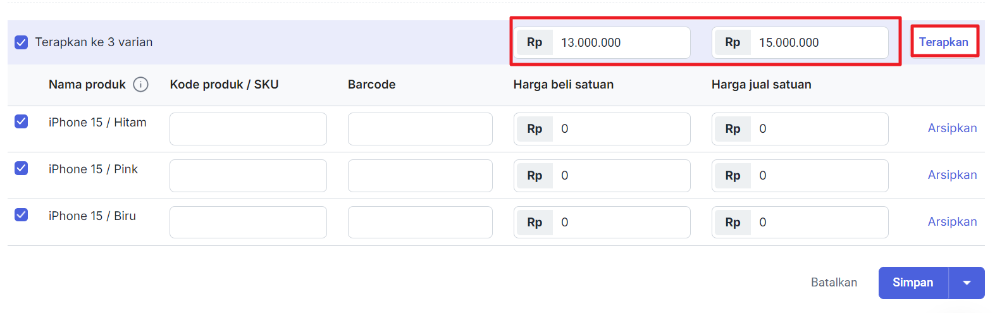The image size is (1002, 313).
Task: Uncheck the iPhone 15 / Biru checkbox
Action: [x=22, y=215]
